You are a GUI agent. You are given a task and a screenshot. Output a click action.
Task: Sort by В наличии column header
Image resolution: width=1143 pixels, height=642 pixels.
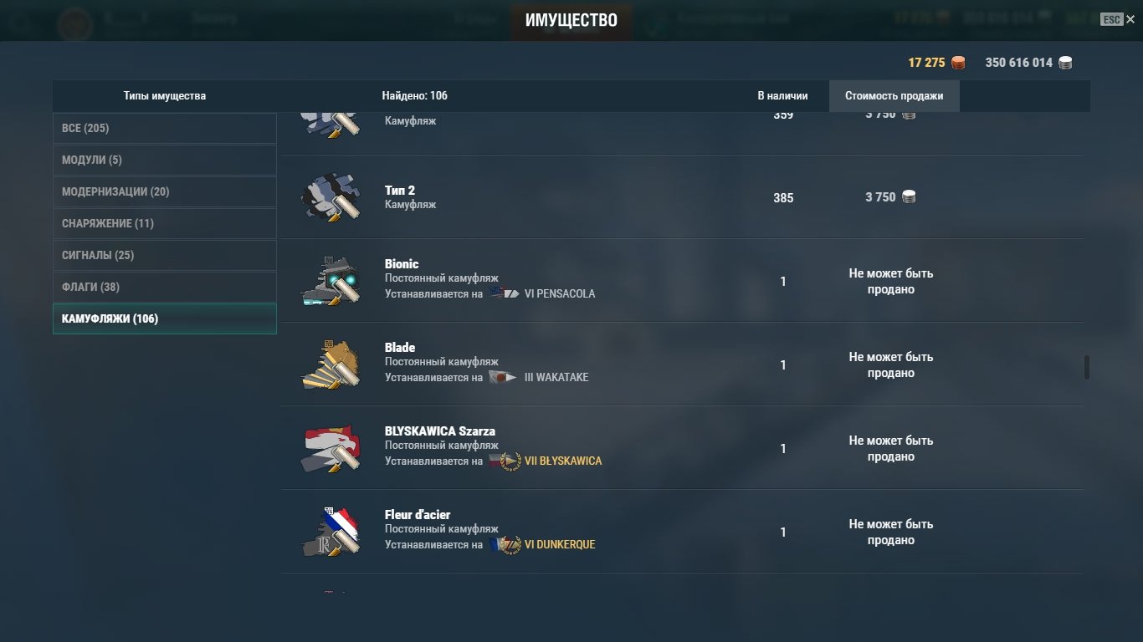782,96
